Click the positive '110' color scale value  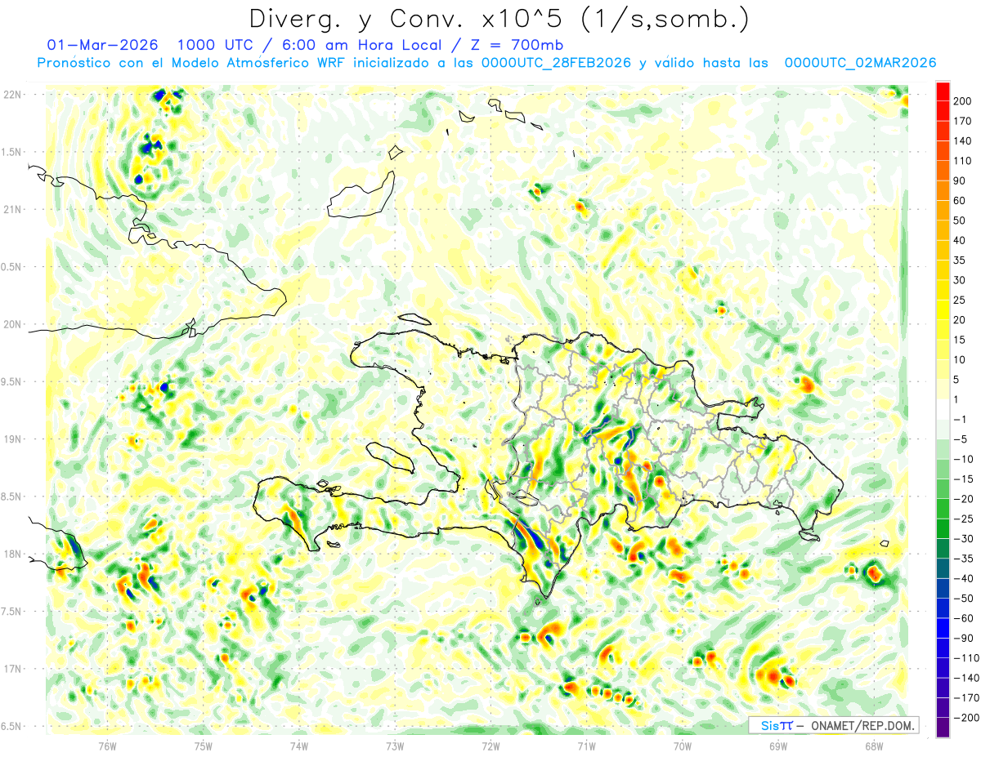[963, 161]
